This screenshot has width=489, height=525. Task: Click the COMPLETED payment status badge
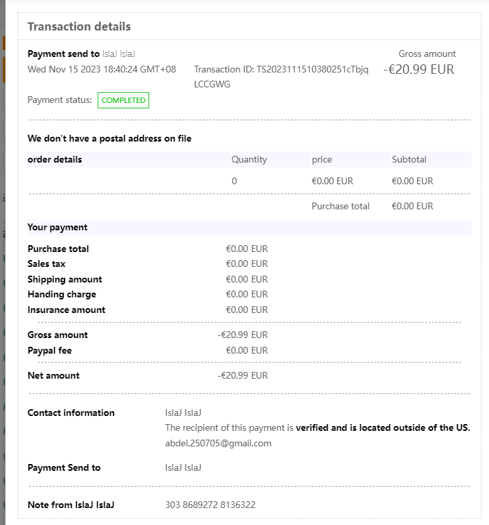[x=123, y=100]
